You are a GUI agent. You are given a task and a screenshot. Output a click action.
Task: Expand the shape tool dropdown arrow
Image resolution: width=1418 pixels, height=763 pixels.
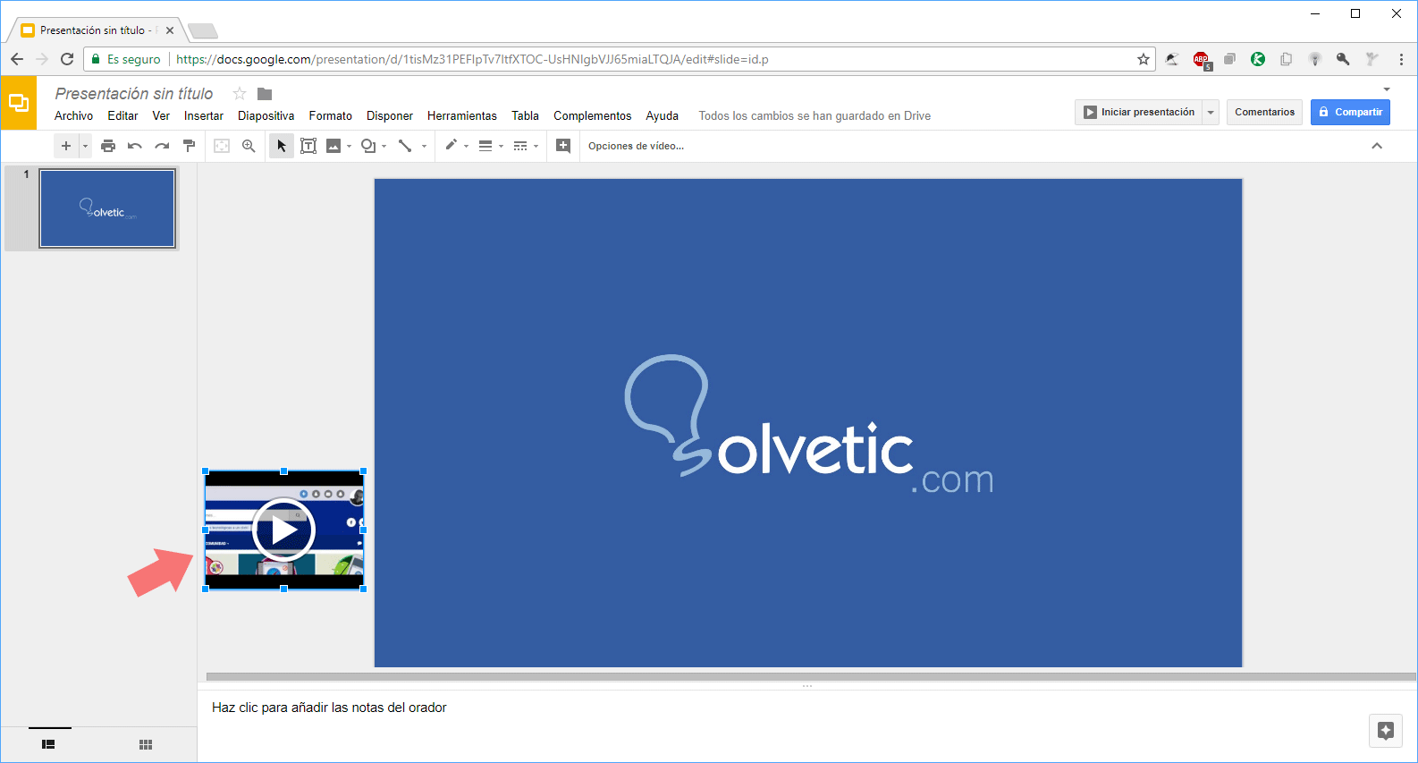[384, 146]
